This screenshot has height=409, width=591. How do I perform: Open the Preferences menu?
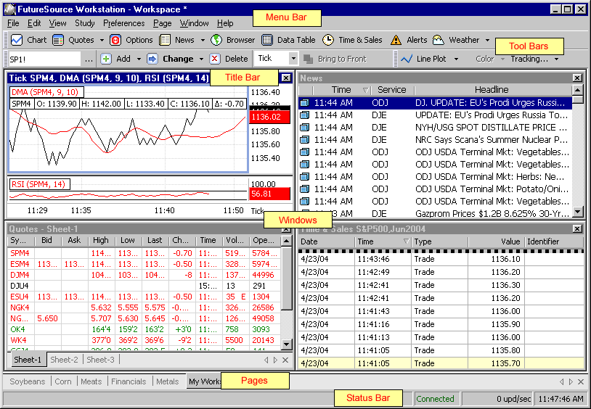tap(123, 23)
